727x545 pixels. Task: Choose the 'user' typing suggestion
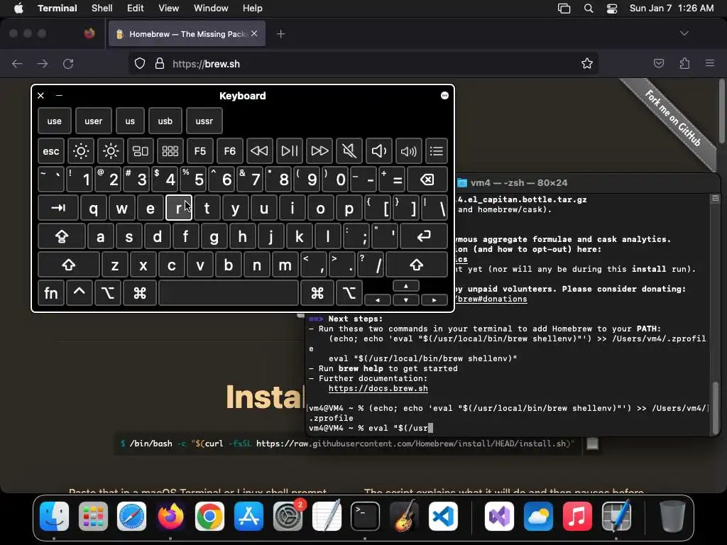(x=94, y=121)
